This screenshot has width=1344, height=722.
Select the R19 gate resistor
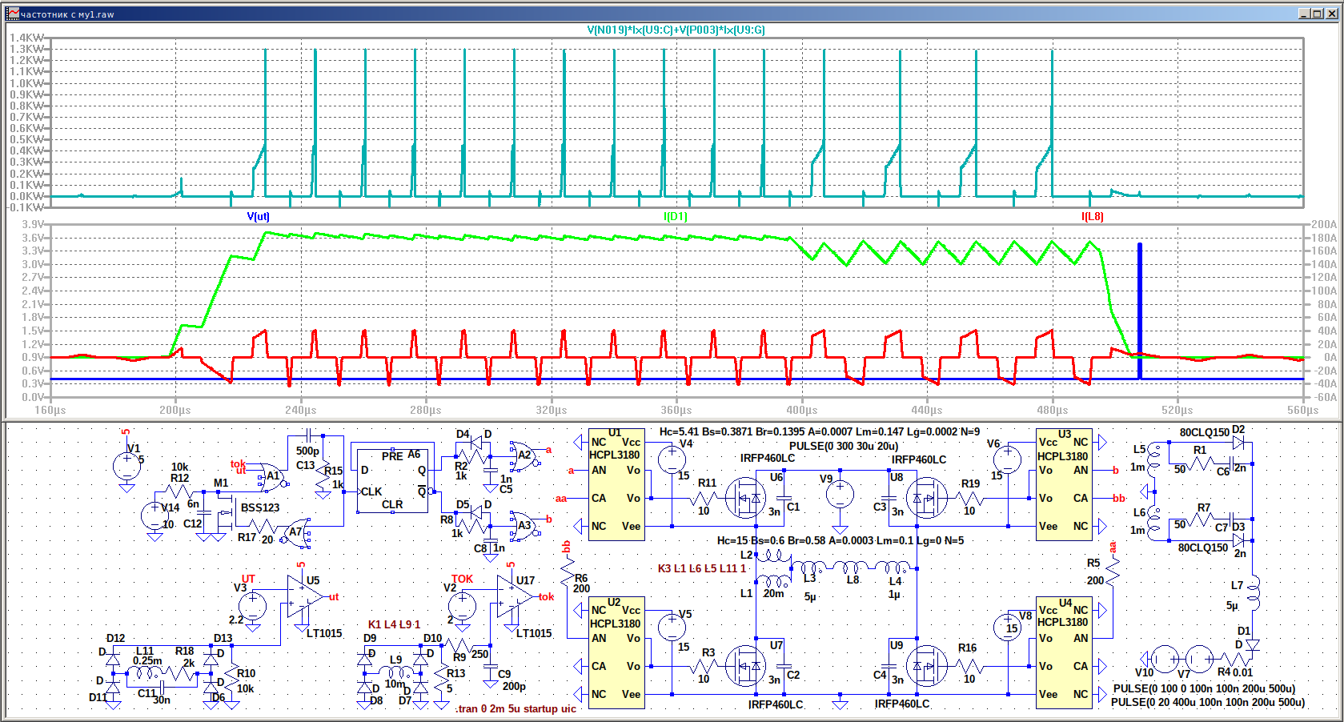(x=969, y=496)
